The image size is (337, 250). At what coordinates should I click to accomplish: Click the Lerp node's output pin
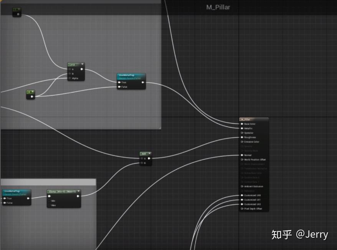(x=82, y=69)
